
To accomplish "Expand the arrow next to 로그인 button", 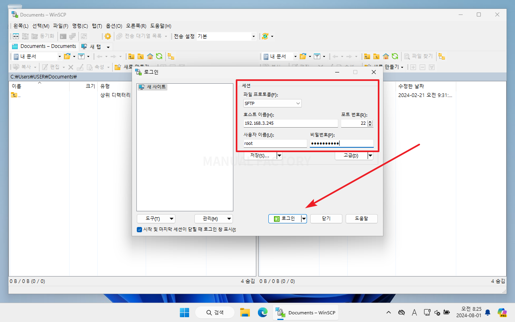I will pyautogui.click(x=304, y=219).
